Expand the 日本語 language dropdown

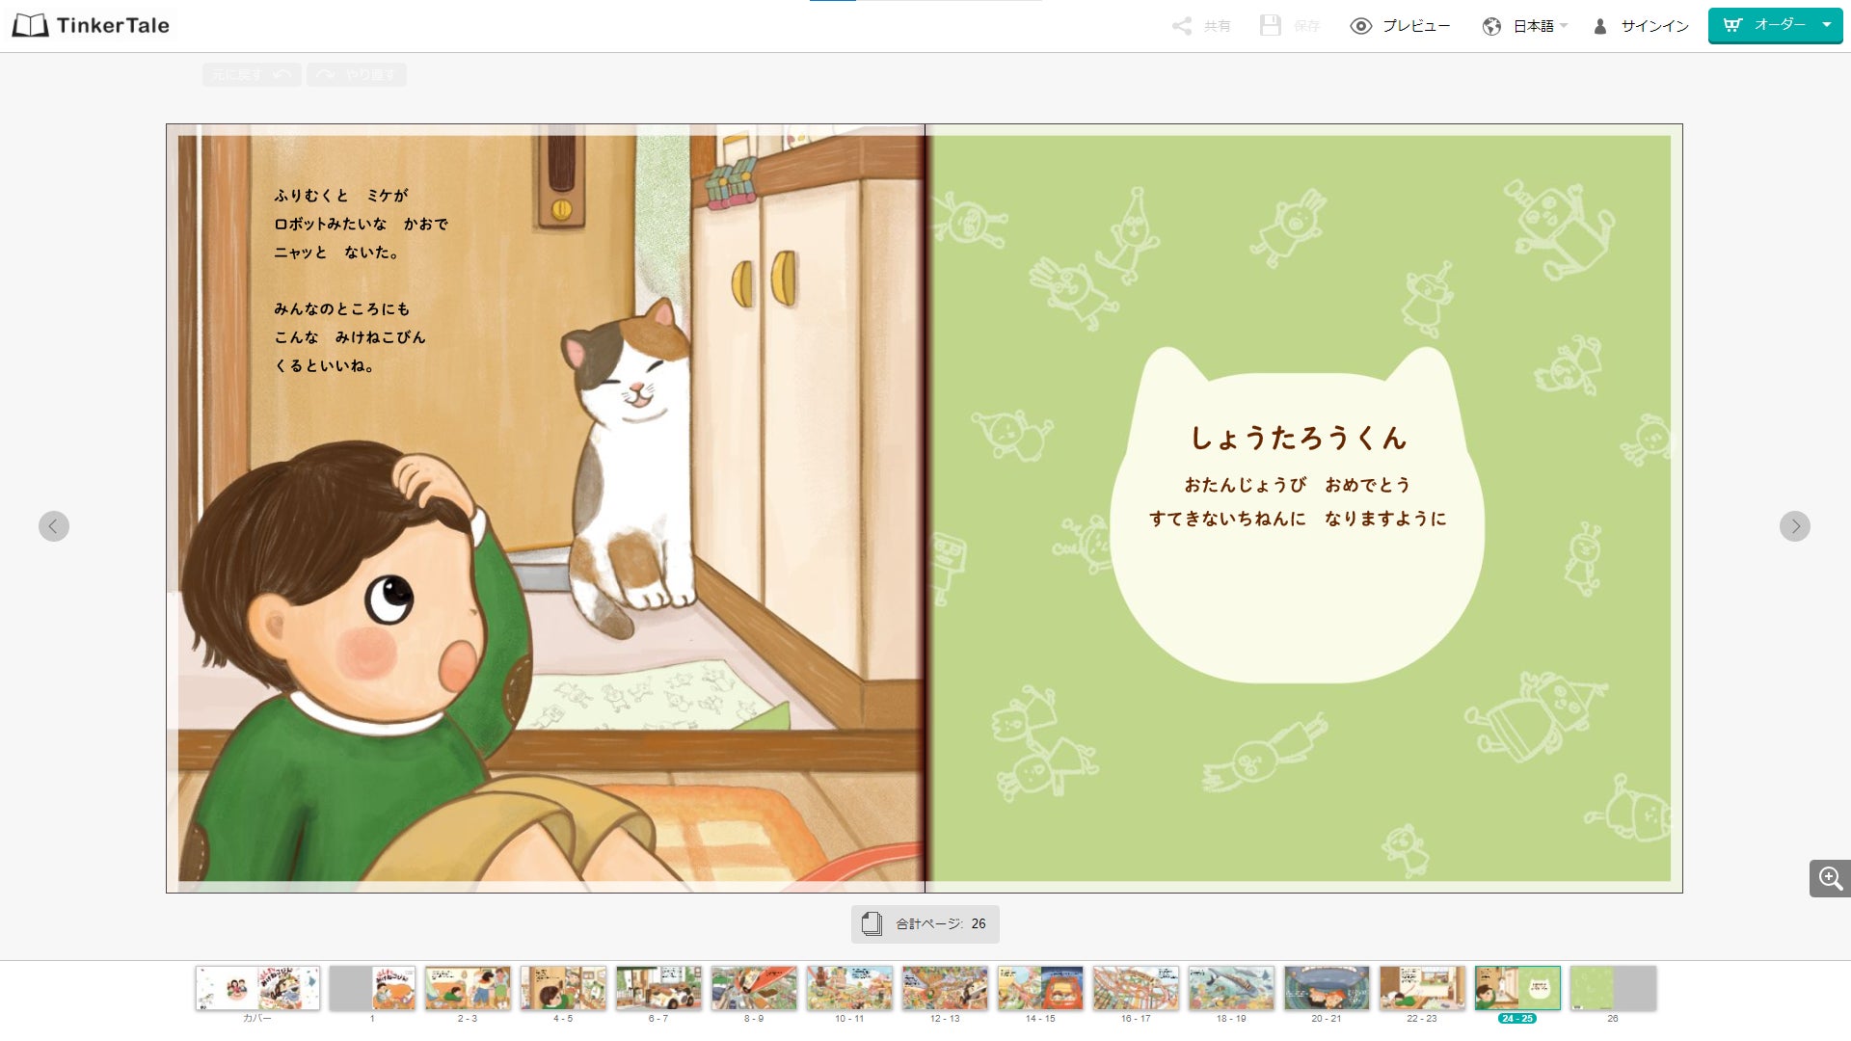coord(1563,26)
